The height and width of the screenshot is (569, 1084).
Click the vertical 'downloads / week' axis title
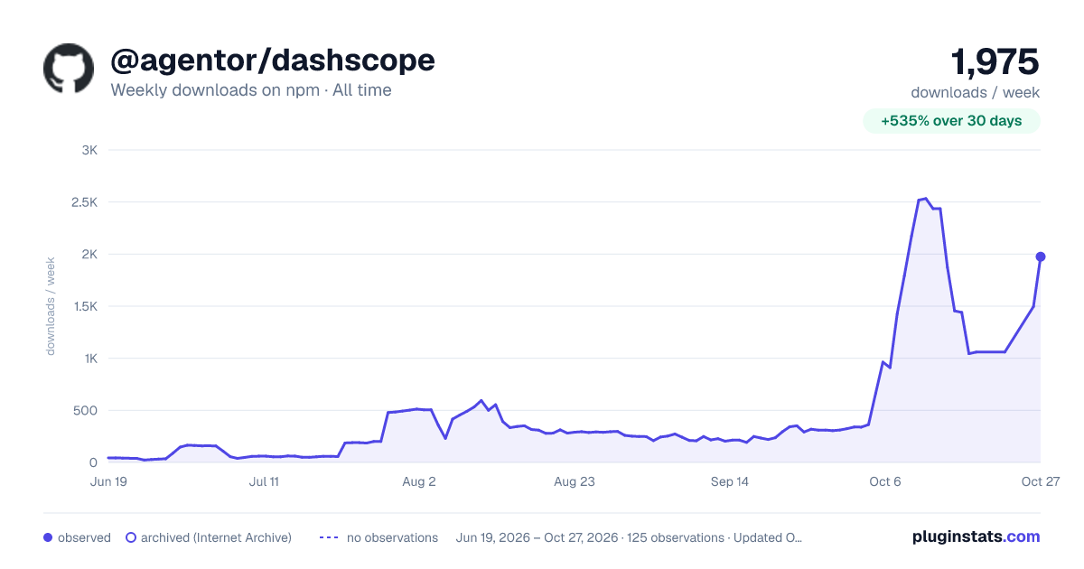(51, 306)
